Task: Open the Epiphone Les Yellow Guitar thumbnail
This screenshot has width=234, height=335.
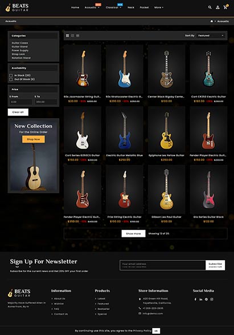Action: point(166,130)
